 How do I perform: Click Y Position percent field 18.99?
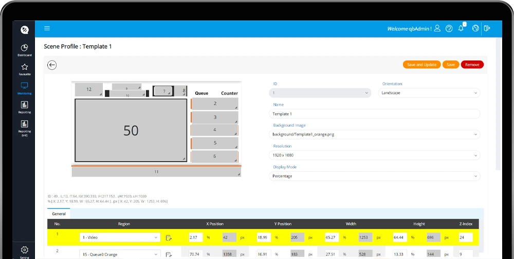click(264, 237)
